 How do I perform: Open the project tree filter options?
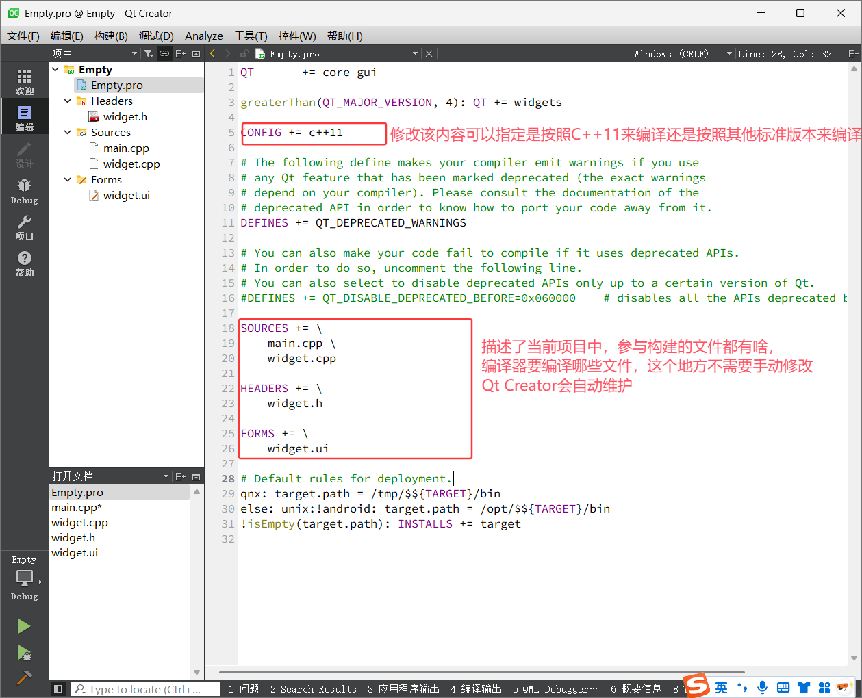point(149,53)
